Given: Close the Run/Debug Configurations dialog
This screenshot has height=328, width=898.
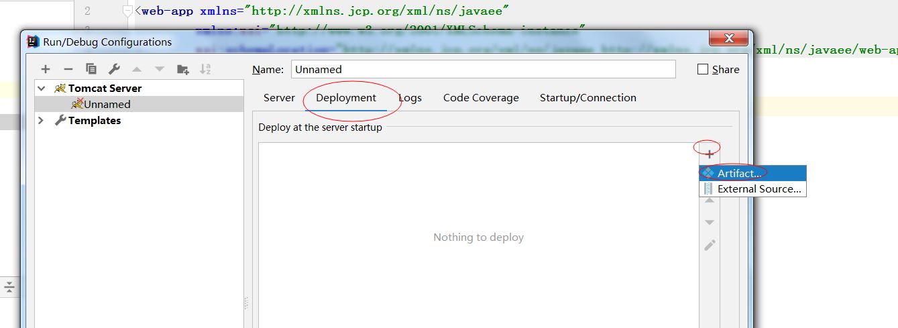Looking at the screenshot, I should click(x=730, y=38).
